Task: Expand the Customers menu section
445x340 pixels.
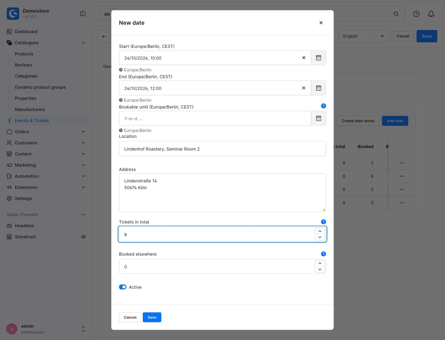Action: click(x=83, y=143)
